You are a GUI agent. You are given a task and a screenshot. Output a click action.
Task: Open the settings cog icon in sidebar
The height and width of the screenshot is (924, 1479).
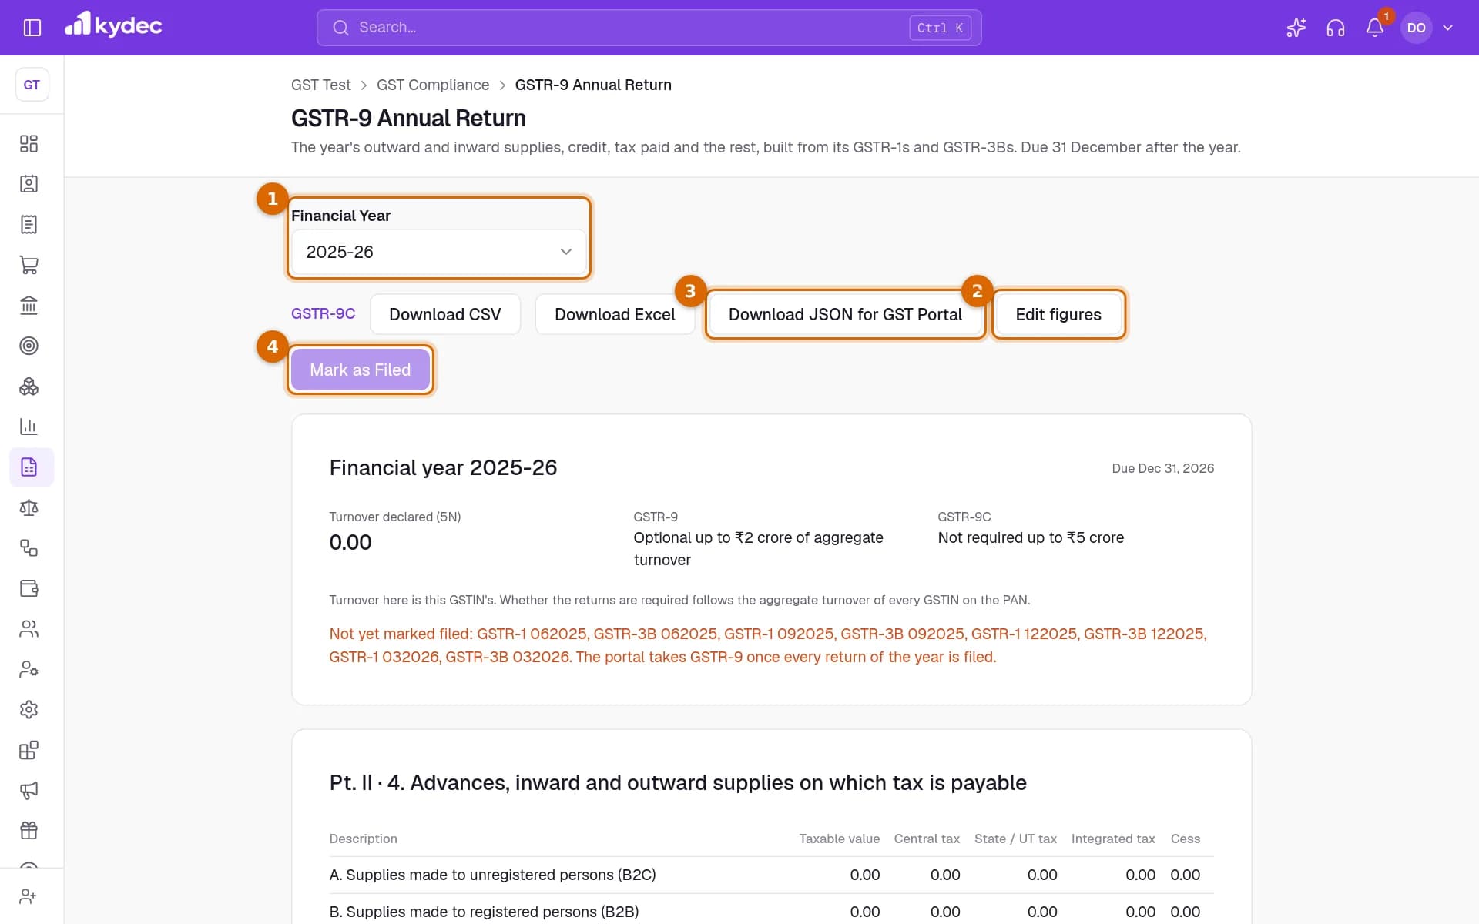(29, 710)
